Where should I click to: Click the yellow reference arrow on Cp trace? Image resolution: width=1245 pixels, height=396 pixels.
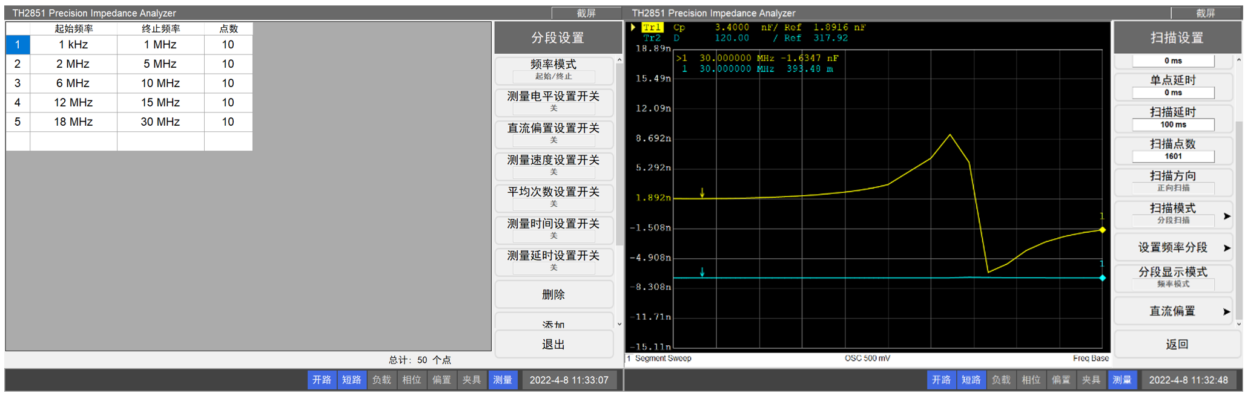click(x=702, y=193)
